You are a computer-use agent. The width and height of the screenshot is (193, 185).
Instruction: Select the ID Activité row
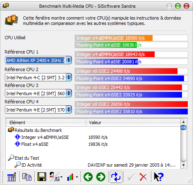pyautogui.click(x=93, y=165)
